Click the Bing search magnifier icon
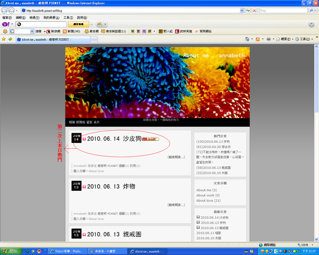 point(311,11)
